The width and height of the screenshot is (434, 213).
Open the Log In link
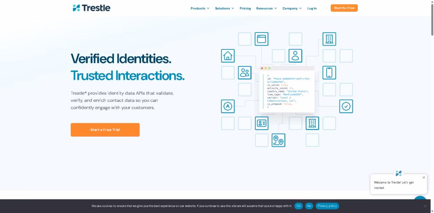pos(312,8)
